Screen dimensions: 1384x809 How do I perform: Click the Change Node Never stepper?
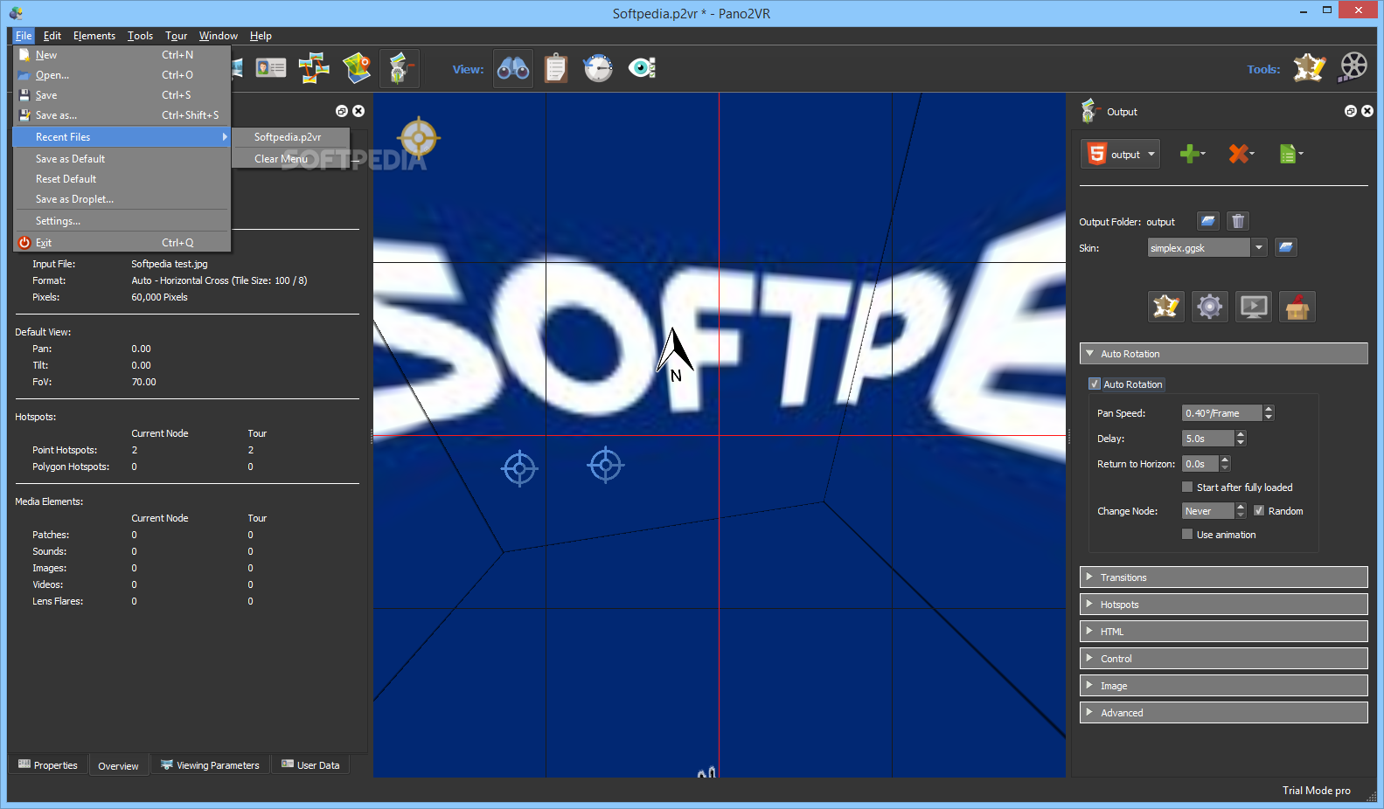pos(1241,511)
